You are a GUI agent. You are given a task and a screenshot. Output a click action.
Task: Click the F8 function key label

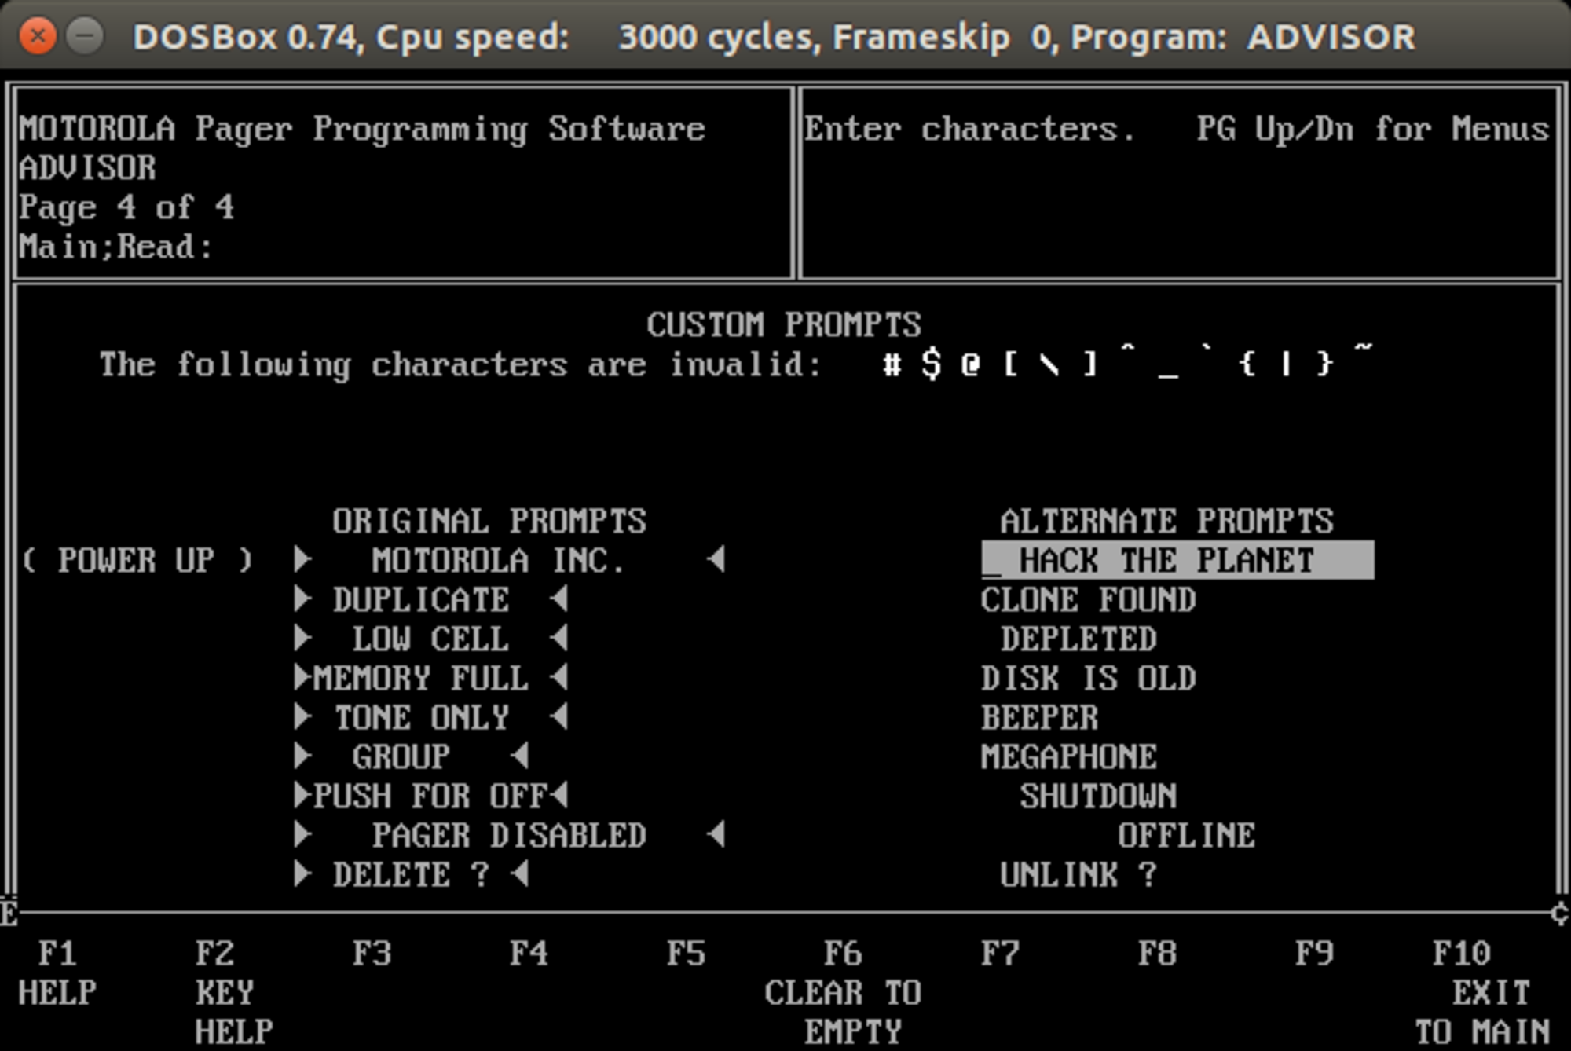tap(1157, 954)
